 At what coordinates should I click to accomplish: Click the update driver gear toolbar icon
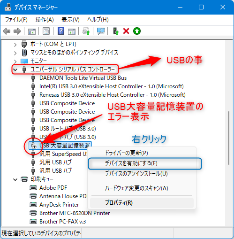click(86, 31)
